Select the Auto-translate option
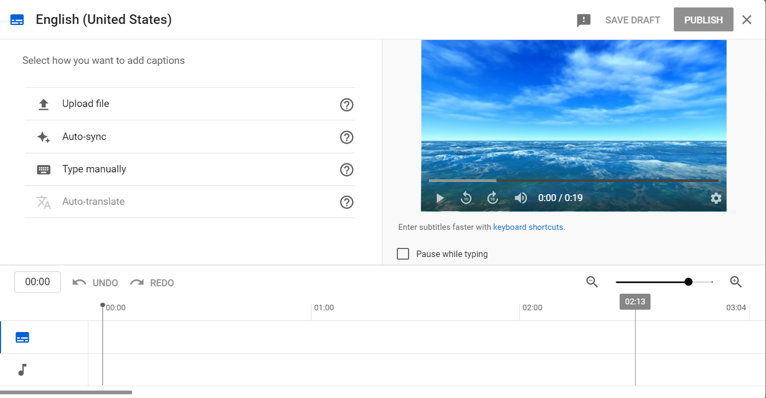The height and width of the screenshot is (398, 766). [190, 202]
